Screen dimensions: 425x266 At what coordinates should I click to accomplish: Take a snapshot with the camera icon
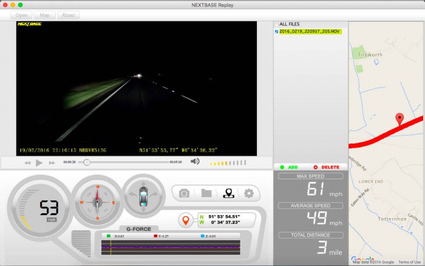click(x=185, y=193)
